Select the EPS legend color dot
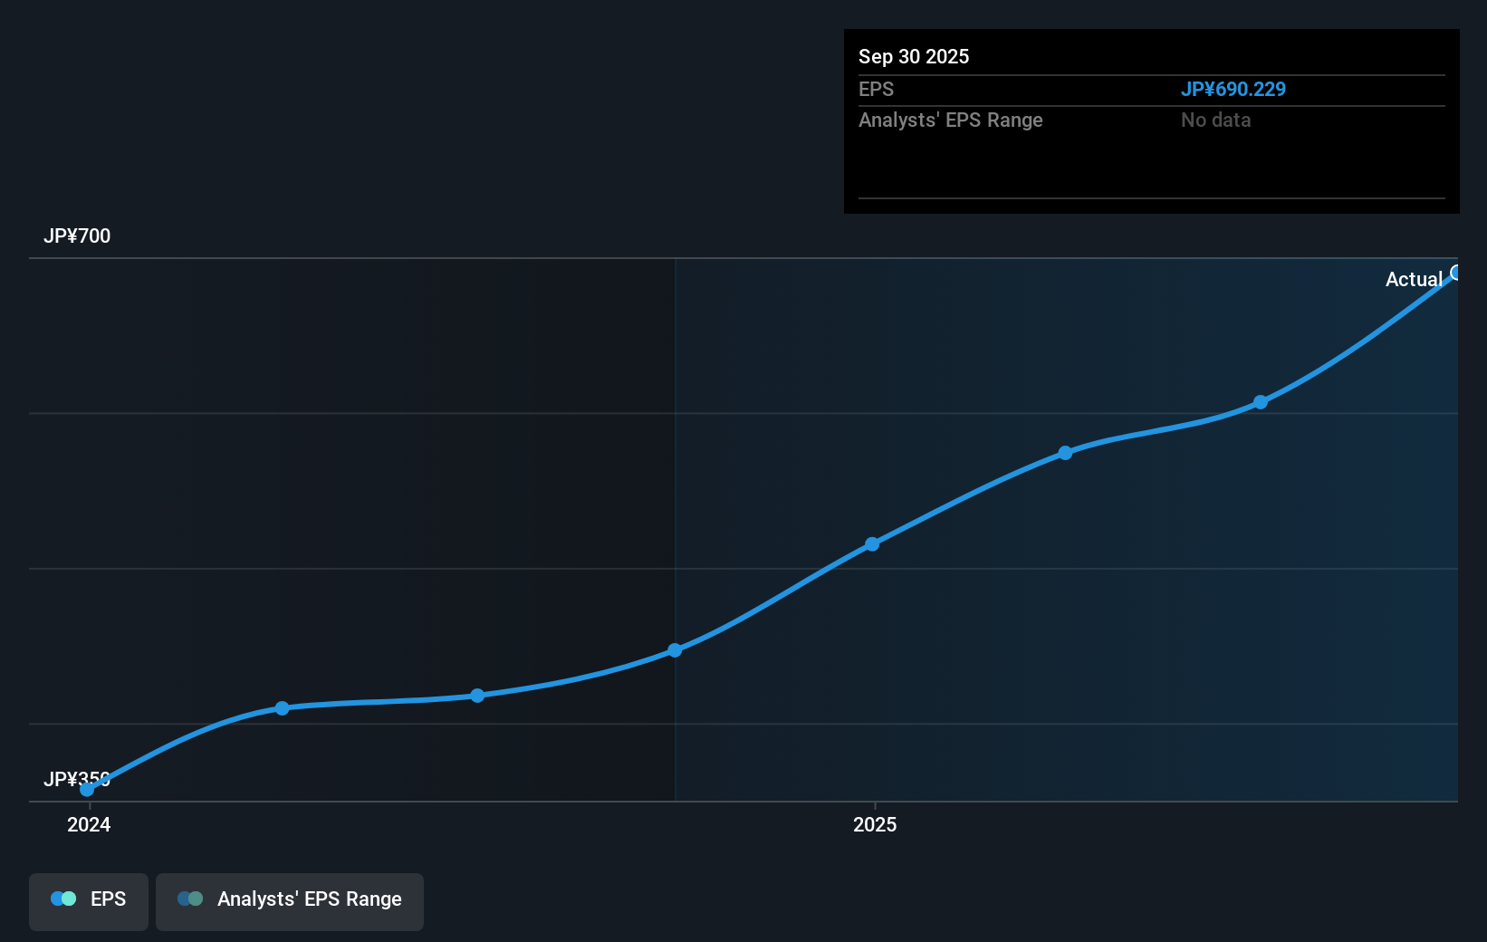The height and width of the screenshot is (942, 1487). point(62,899)
